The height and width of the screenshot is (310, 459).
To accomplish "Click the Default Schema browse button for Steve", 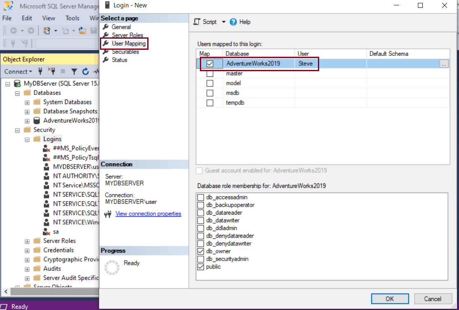I will click(x=443, y=63).
